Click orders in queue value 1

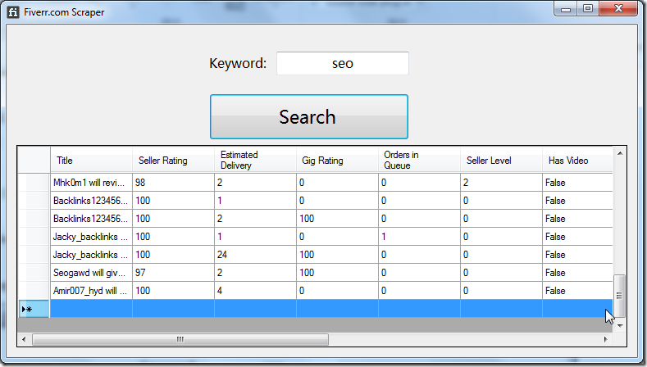(419, 237)
